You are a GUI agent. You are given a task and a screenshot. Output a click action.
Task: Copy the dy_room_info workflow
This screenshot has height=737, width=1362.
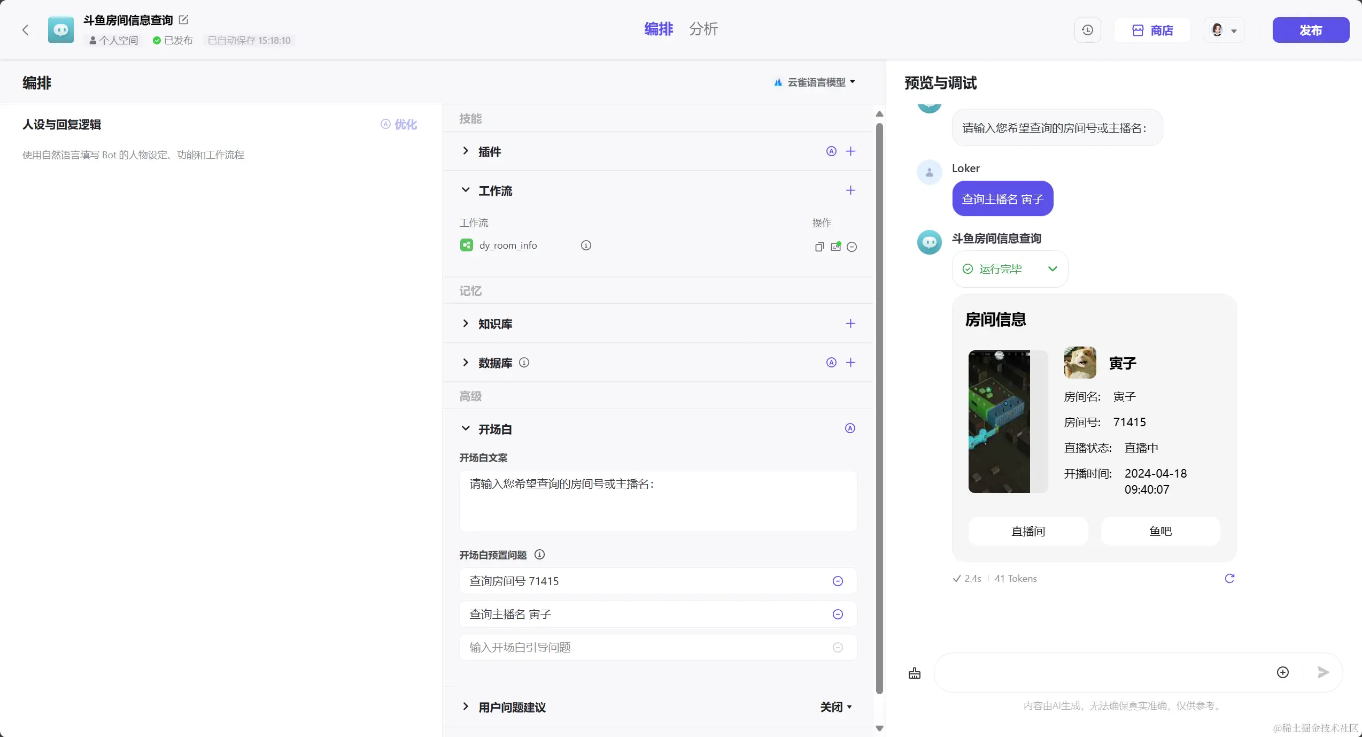819,247
